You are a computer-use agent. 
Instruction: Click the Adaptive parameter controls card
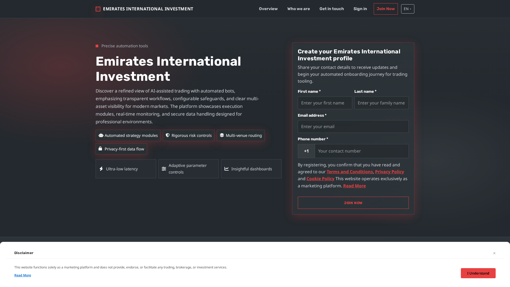(189, 169)
